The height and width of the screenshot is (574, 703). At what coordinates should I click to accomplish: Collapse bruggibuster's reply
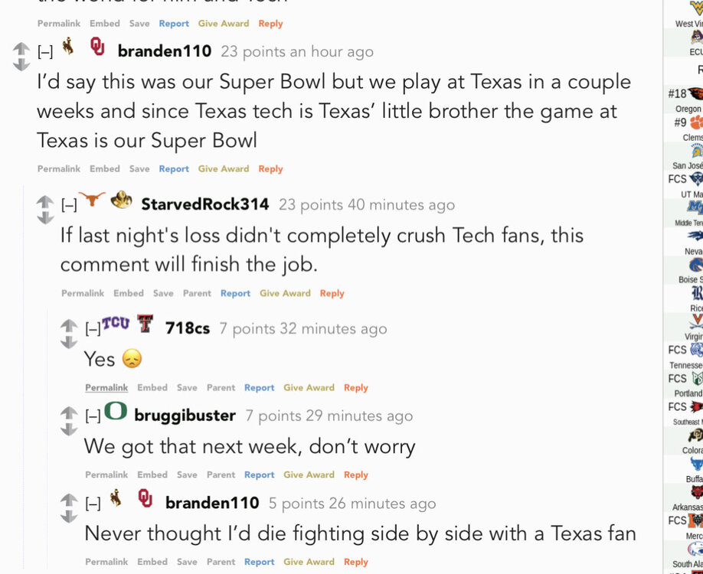point(93,416)
